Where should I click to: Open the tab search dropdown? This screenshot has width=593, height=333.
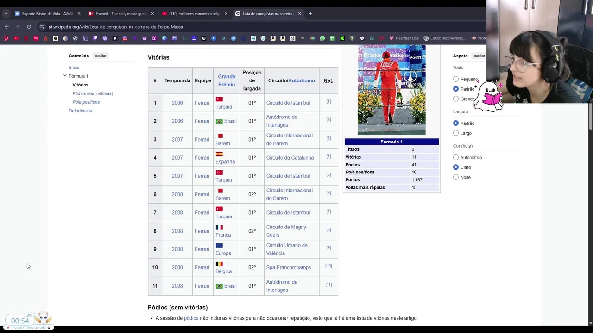6,13
